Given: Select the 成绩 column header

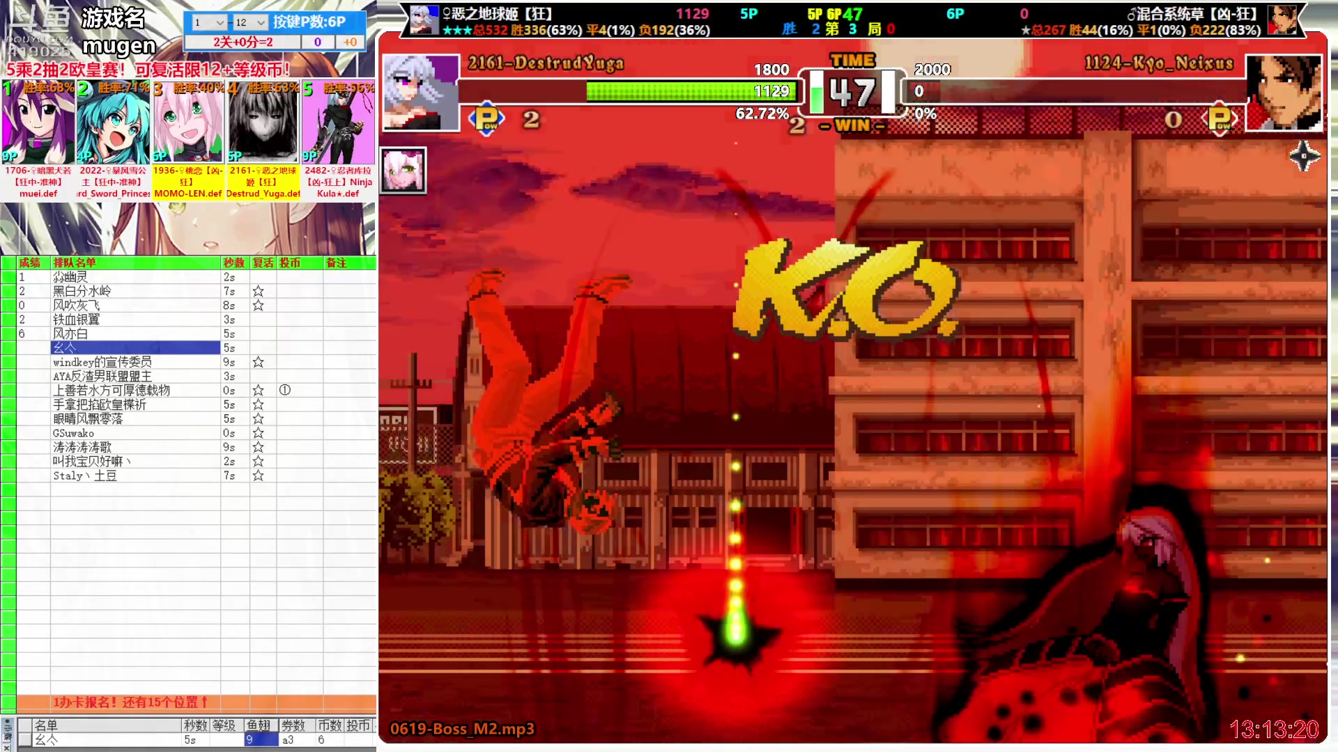Looking at the screenshot, I should (x=33, y=263).
